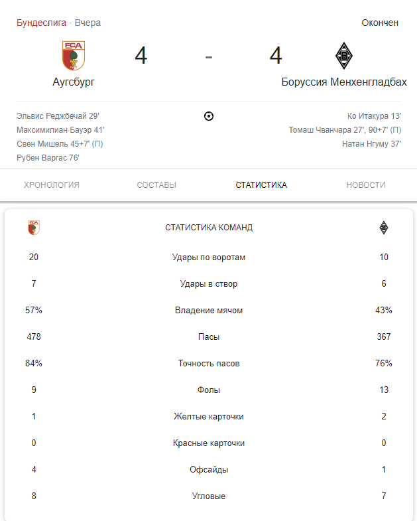Click the Угловые stat row label
Image resolution: width=417 pixels, height=521 pixels.
click(x=209, y=496)
